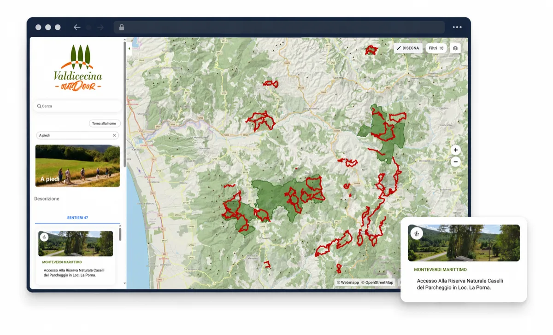The height and width of the screenshot is (335, 553).
Task: Click the popup card's Accesso Alla Riserva text
Action: click(460, 284)
